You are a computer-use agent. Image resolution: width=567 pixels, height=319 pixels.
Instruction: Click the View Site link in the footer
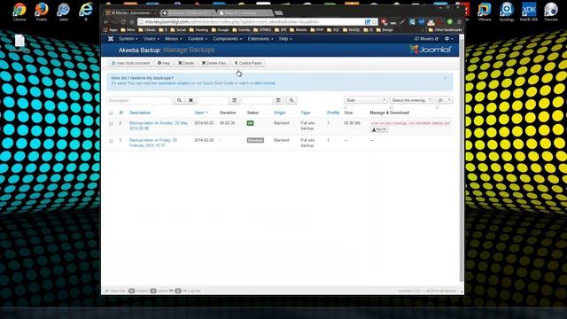click(x=115, y=291)
